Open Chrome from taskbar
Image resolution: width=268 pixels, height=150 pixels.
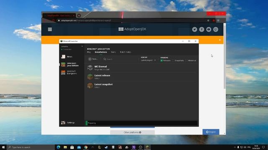coord(86,147)
